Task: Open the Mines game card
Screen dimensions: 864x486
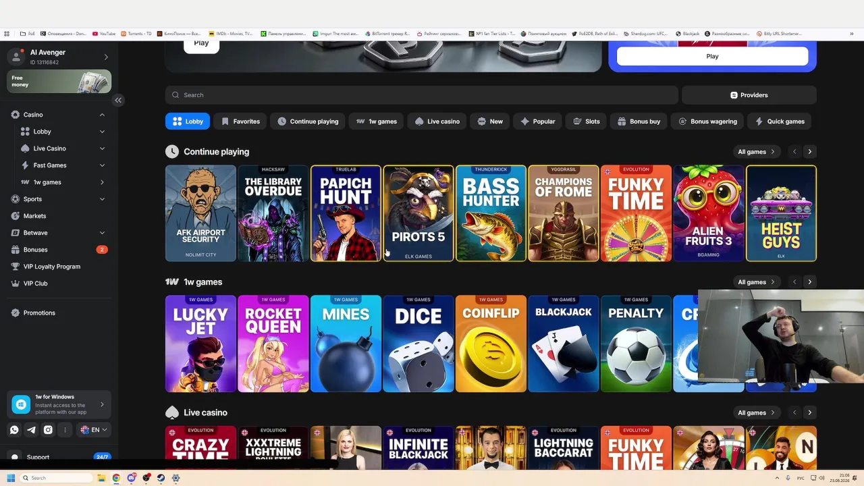Action: (x=346, y=344)
